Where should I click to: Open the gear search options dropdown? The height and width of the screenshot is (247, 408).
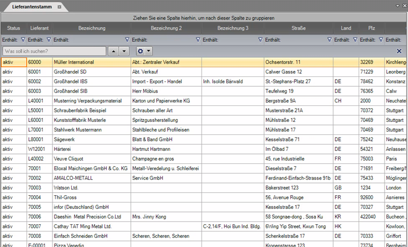143,51
